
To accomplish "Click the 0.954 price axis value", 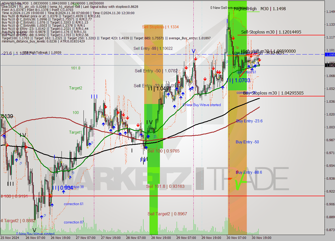I will coord(330,166).
